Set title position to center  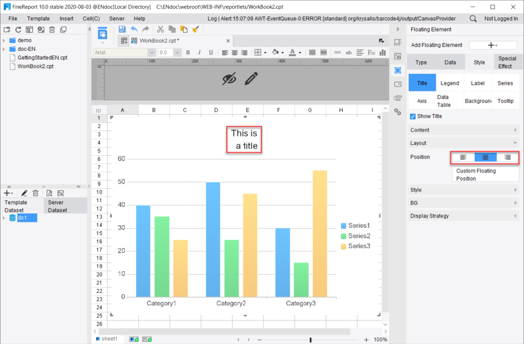pyautogui.click(x=486, y=157)
